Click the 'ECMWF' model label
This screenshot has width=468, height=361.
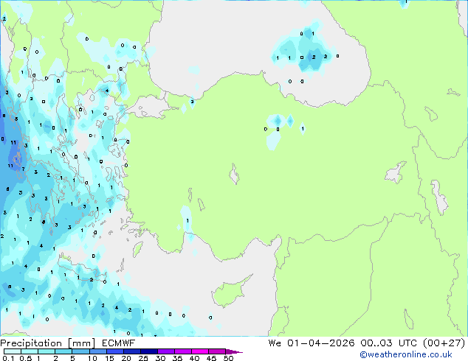click(x=118, y=343)
